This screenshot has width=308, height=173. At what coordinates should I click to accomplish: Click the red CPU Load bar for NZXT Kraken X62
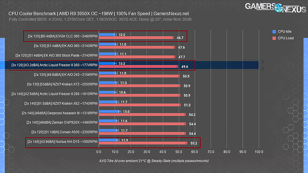[139, 105]
